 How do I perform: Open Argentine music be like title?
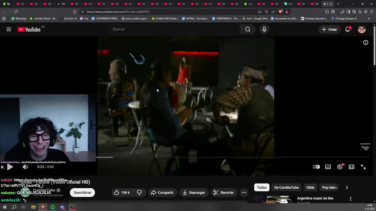[315, 198]
